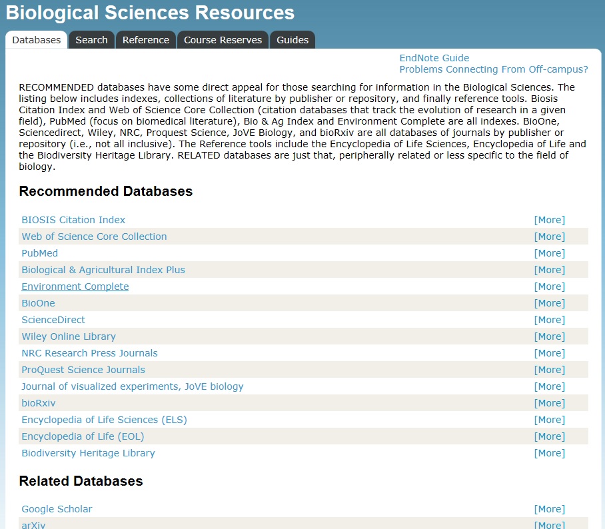Image resolution: width=605 pixels, height=529 pixels.
Task: Open NRC Research Press Journals
Action: [x=89, y=353]
